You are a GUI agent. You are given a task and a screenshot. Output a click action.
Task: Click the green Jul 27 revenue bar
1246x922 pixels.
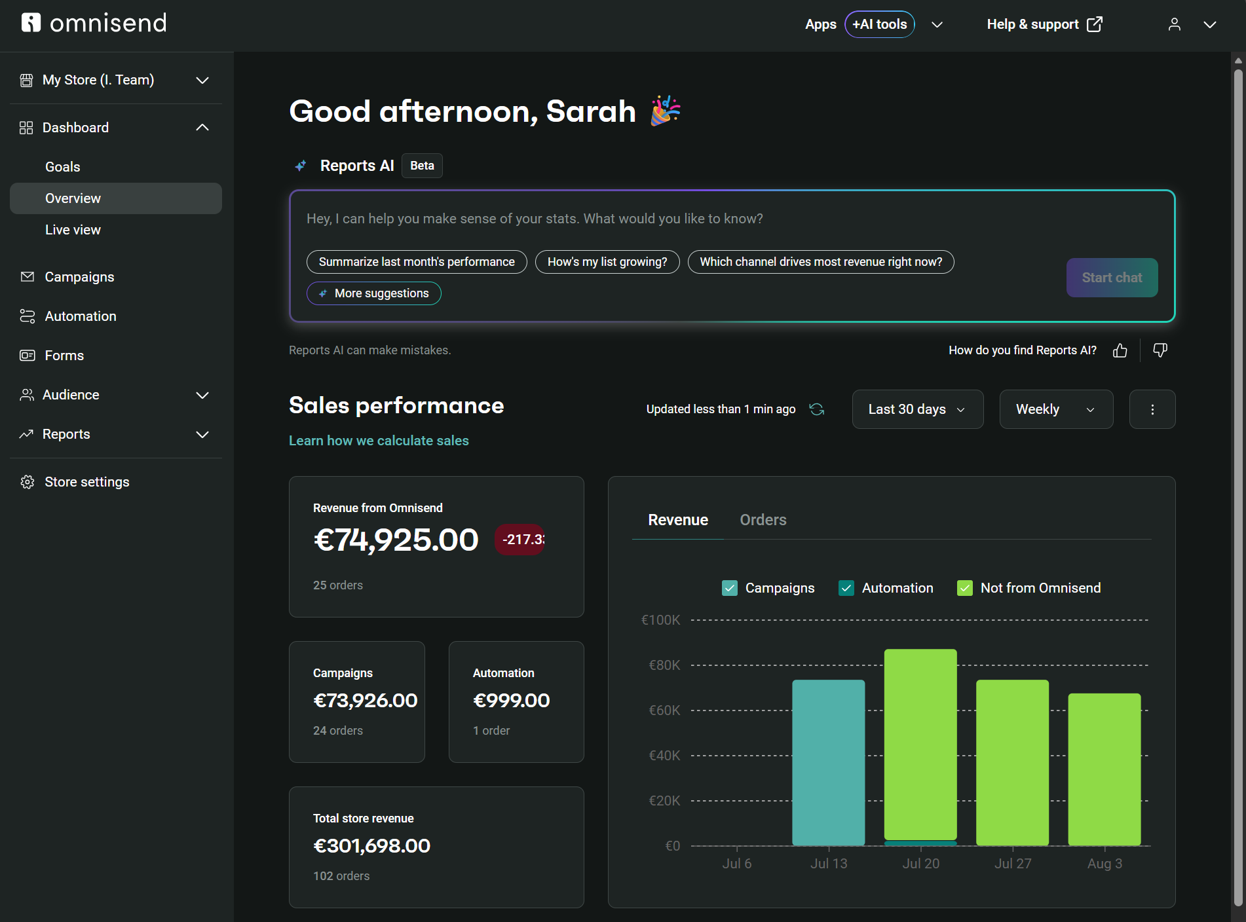(1013, 763)
